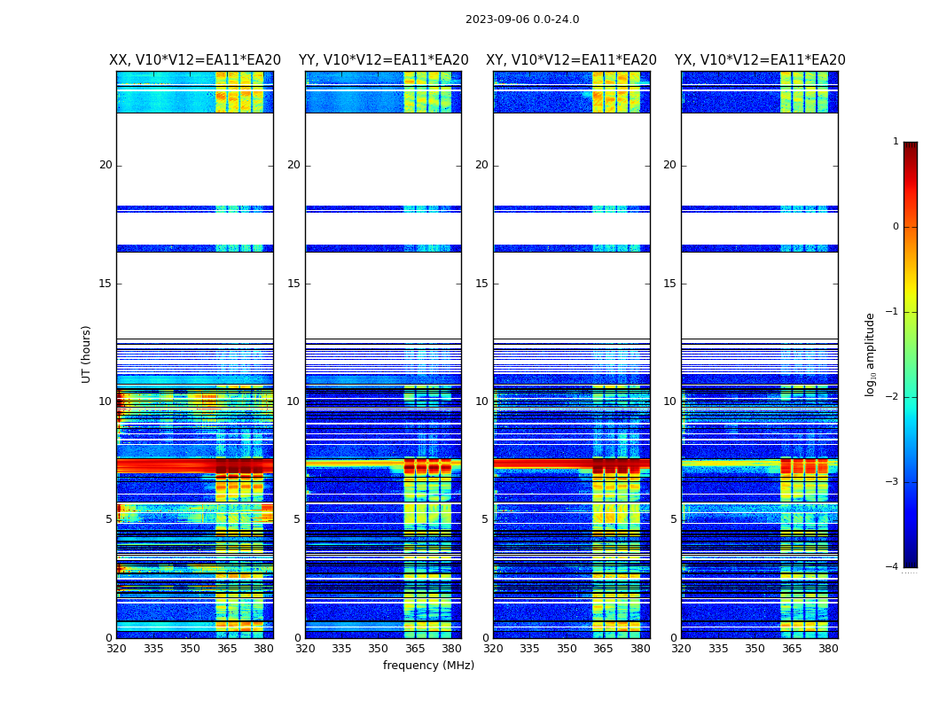931x709 pixels.
Task: Click the colorbar tick label 0
Action: tap(896, 227)
